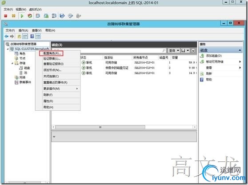Click the blue Help question-mark toolbar icon
The image size is (248, 185).
32,36
